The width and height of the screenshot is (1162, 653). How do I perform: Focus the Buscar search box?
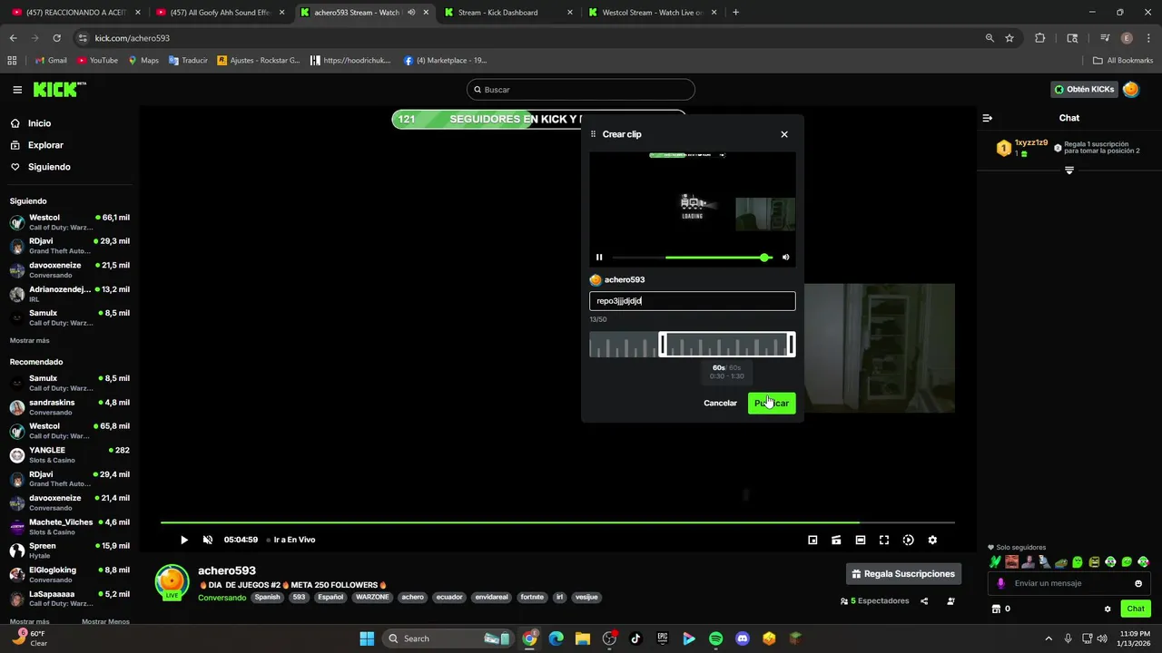(x=581, y=90)
